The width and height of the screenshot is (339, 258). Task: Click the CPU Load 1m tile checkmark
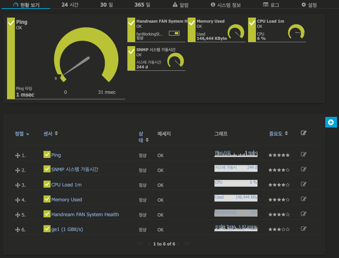pos(252,23)
